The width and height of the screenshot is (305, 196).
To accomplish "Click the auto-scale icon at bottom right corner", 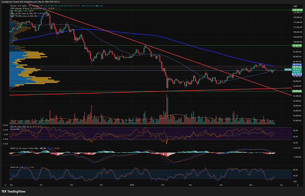I will [x=297, y=185].
